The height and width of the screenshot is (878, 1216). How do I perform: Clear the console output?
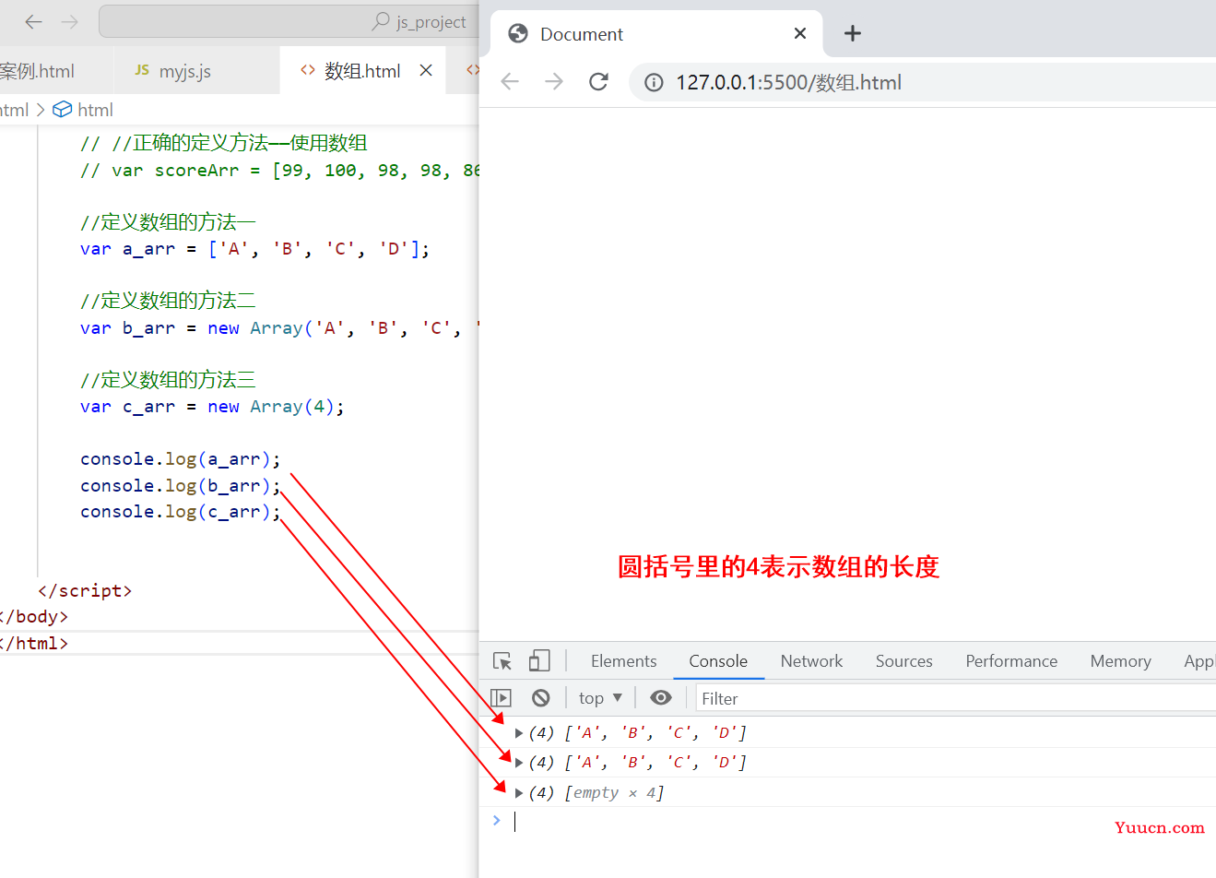pyautogui.click(x=541, y=698)
